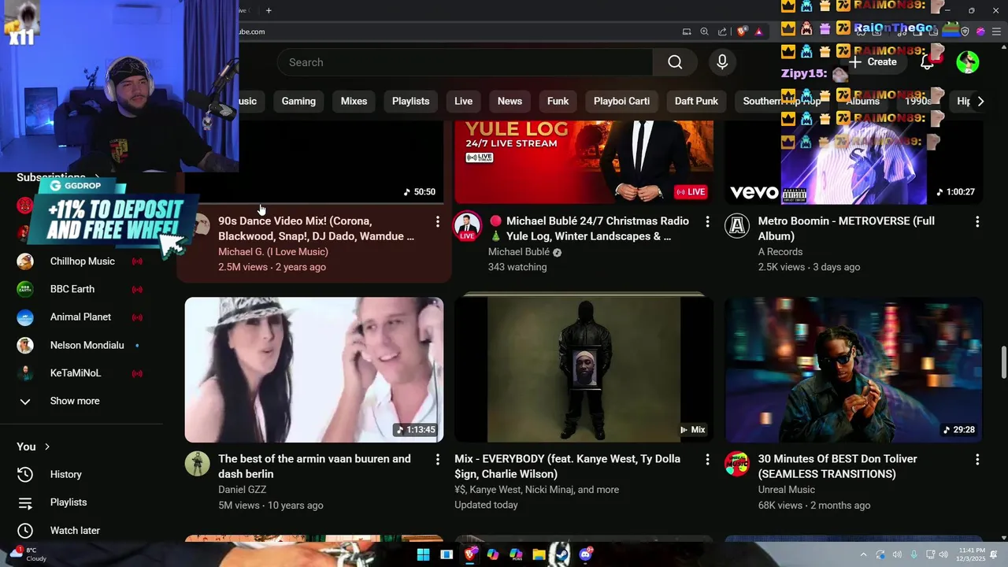Click the Watch later clock icon

25,531
